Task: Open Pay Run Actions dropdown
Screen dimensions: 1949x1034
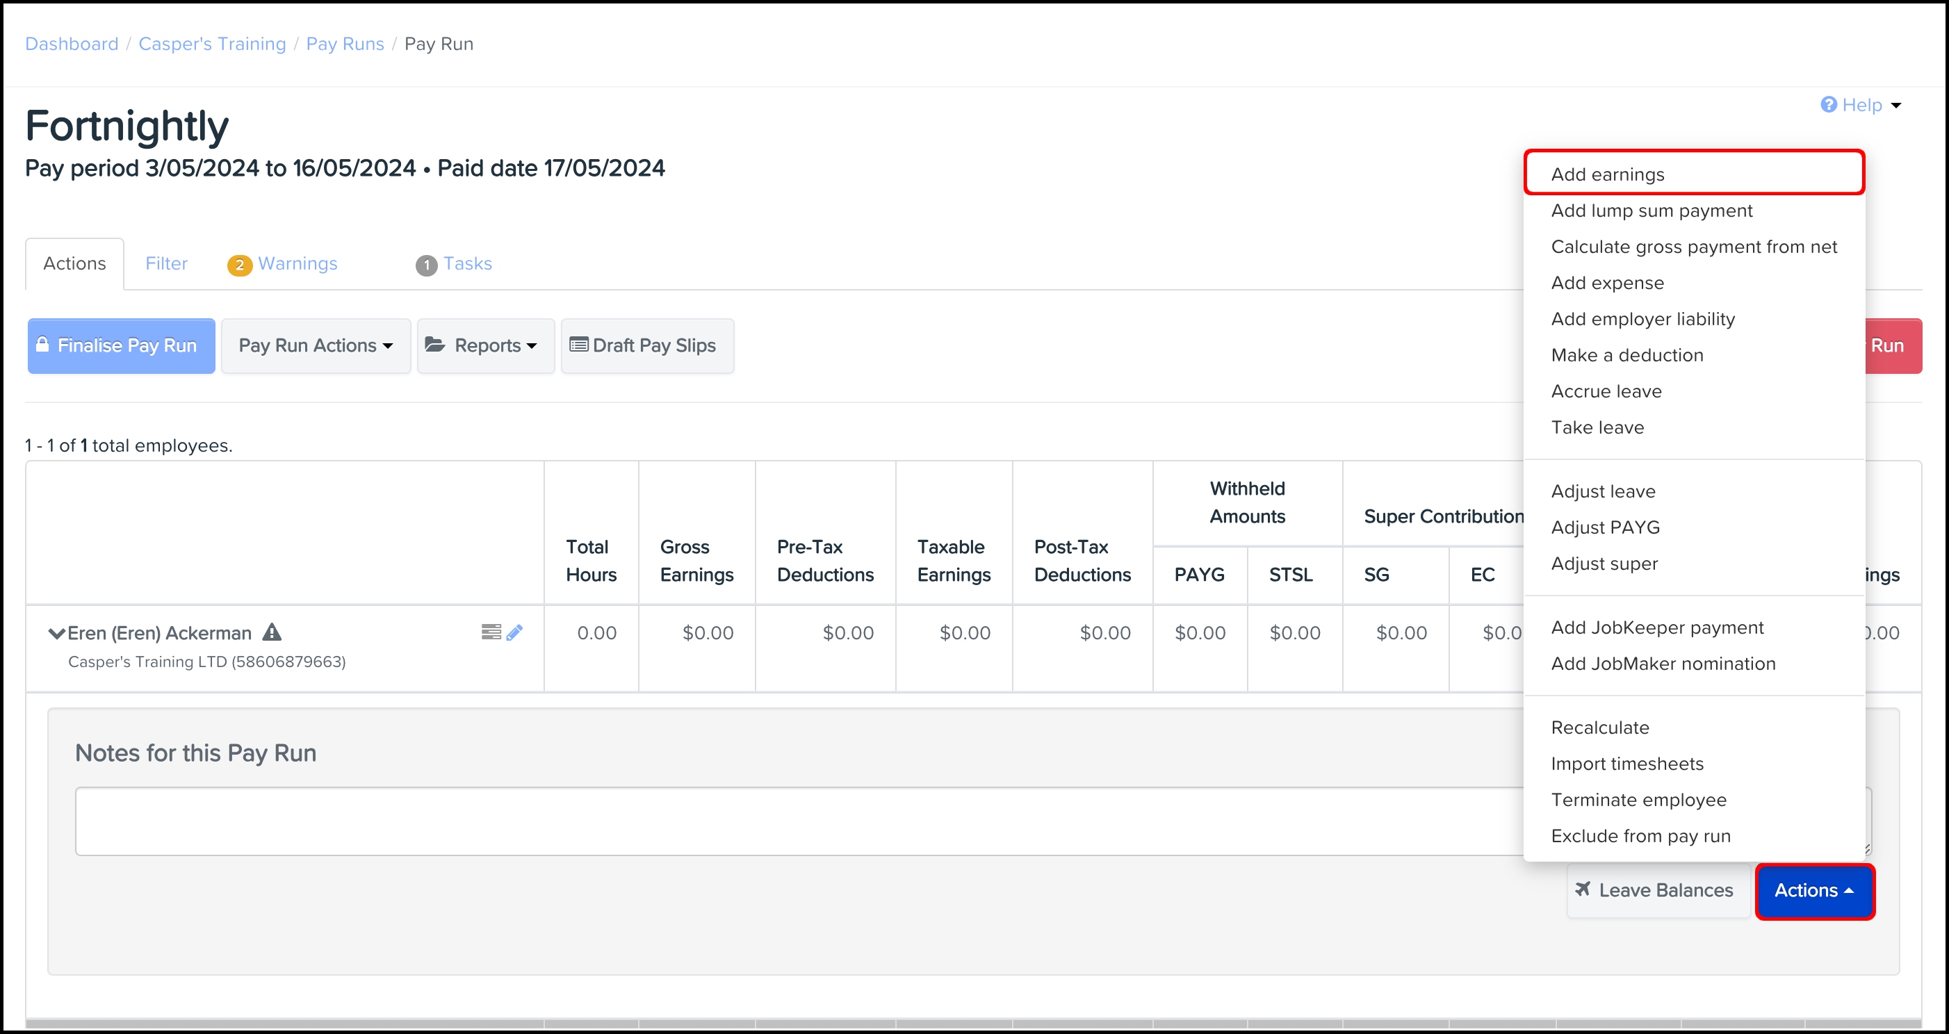Action: click(316, 345)
